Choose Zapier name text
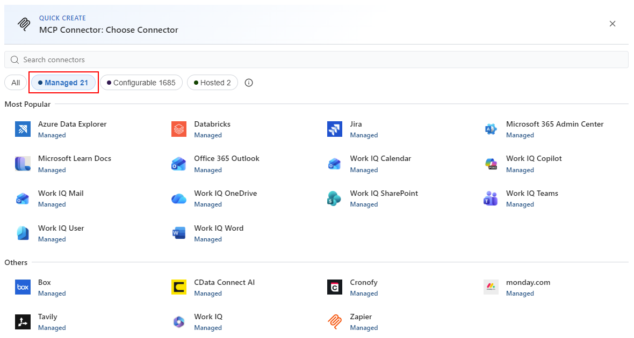 point(361,317)
